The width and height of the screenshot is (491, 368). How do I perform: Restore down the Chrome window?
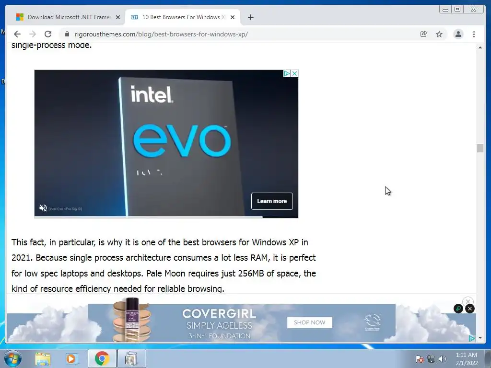pyautogui.click(x=457, y=10)
